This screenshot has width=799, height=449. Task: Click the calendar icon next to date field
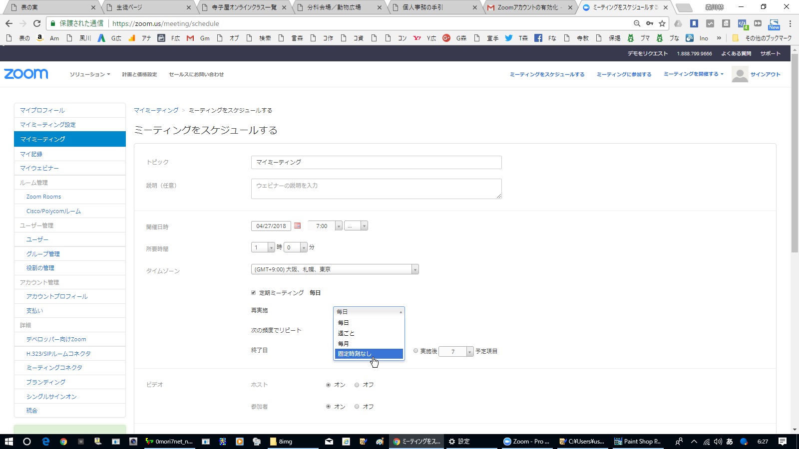(298, 225)
